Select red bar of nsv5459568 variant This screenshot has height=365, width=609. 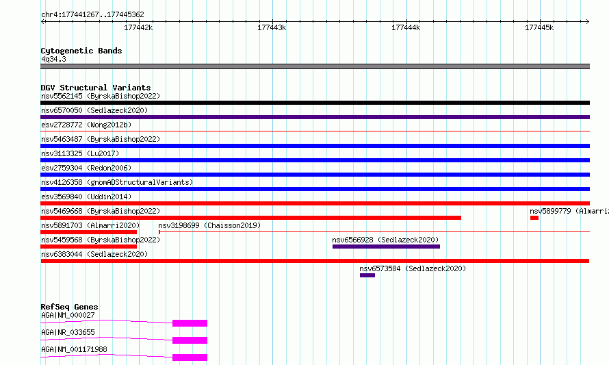tap(88, 247)
